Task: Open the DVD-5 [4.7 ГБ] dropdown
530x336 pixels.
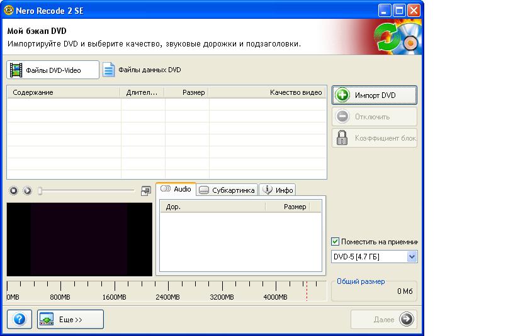Action: (374, 257)
